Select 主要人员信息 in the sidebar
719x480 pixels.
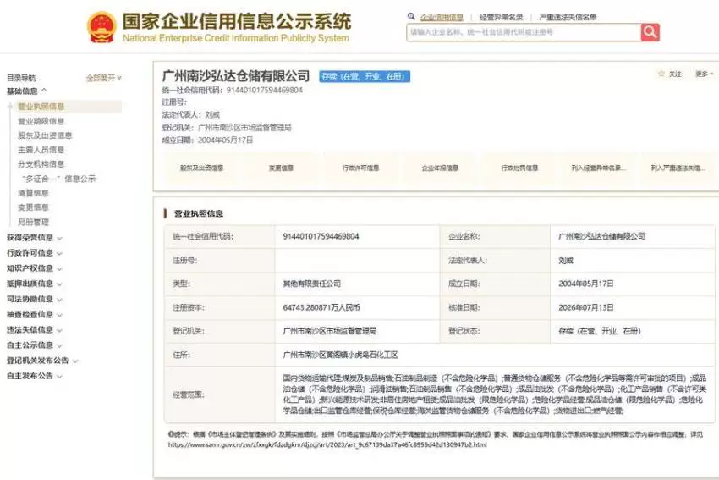click(41, 150)
